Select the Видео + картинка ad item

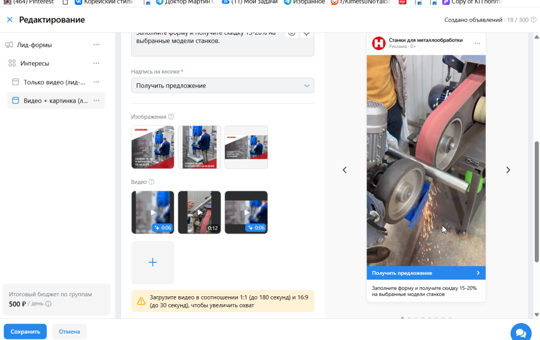tap(55, 101)
